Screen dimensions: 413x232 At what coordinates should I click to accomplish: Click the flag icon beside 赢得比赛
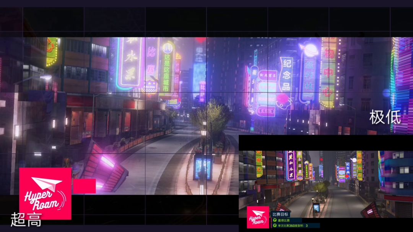click(x=275, y=220)
